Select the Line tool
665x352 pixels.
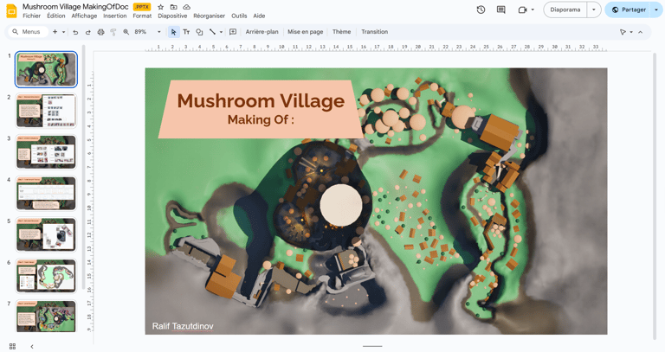coord(212,32)
